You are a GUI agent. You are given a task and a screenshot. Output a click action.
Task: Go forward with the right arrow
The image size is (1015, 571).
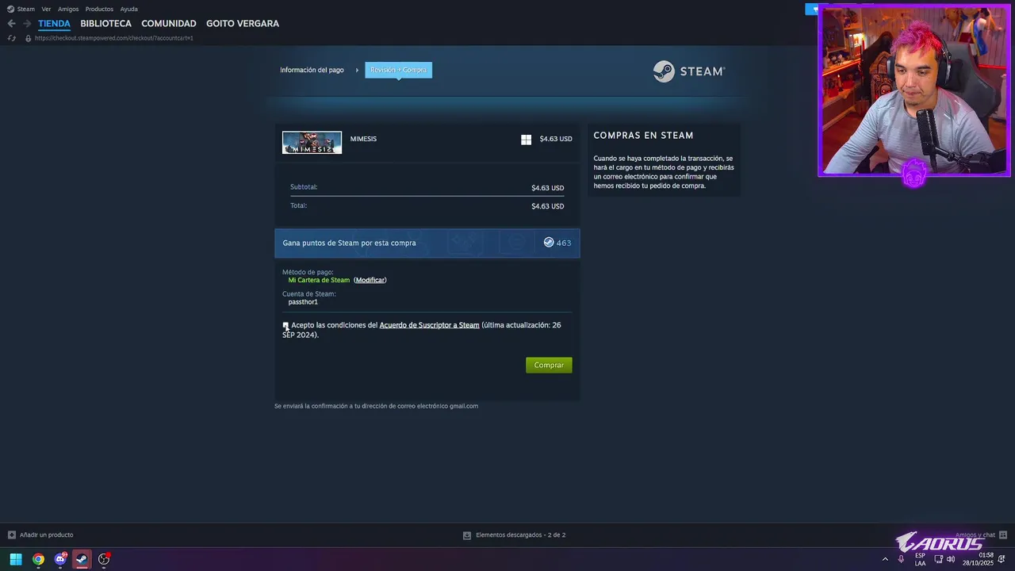click(27, 24)
